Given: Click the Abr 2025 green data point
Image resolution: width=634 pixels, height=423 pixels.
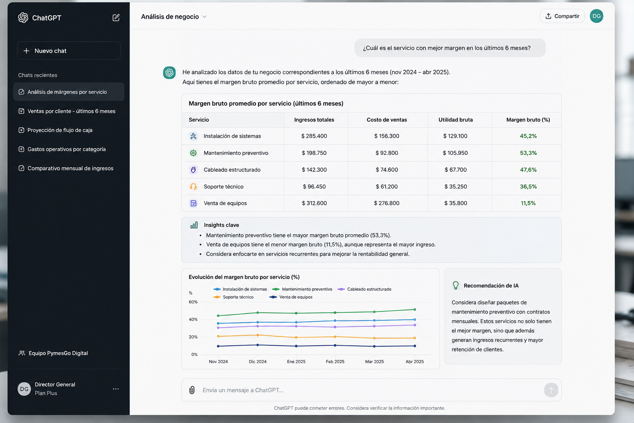Looking at the screenshot, I should point(415,309).
